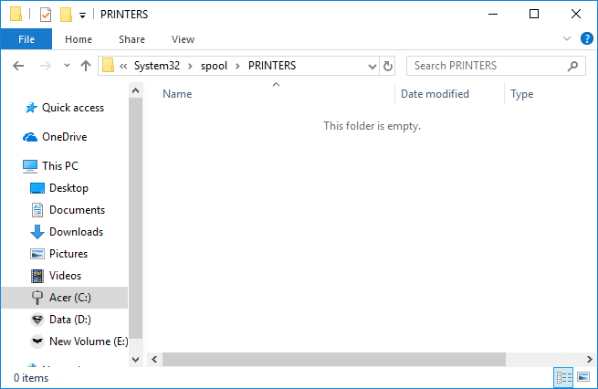The height and width of the screenshot is (389, 598).
Task: Click the search magnifier icon
Action: tap(573, 66)
